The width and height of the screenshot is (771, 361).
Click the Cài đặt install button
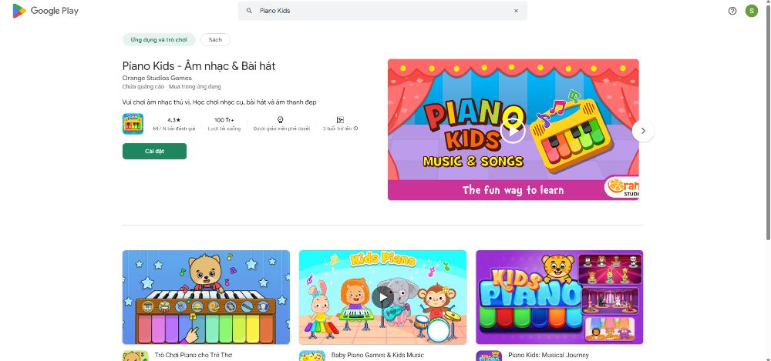(154, 152)
